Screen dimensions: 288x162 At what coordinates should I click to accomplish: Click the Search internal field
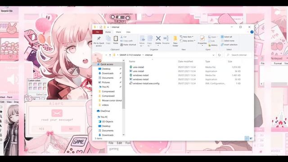point(238,55)
